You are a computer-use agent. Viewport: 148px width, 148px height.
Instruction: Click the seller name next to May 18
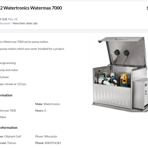pyautogui.click(x=3, y=19)
